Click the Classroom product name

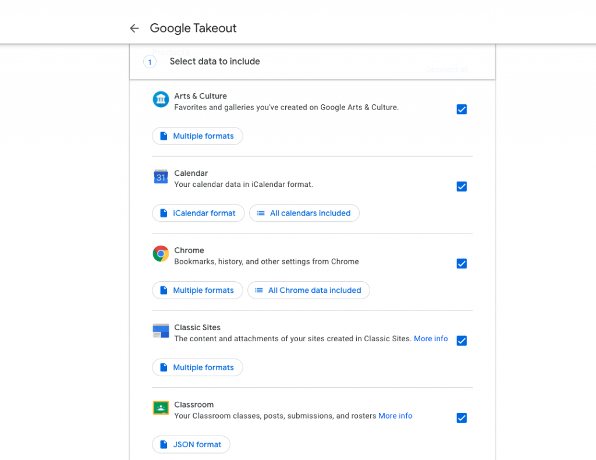pyautogui.click(x=194, y=405)
